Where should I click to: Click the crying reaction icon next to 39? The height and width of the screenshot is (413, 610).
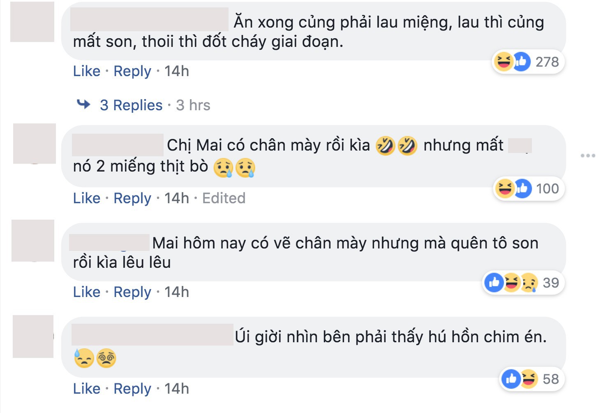tap(530, 283)
